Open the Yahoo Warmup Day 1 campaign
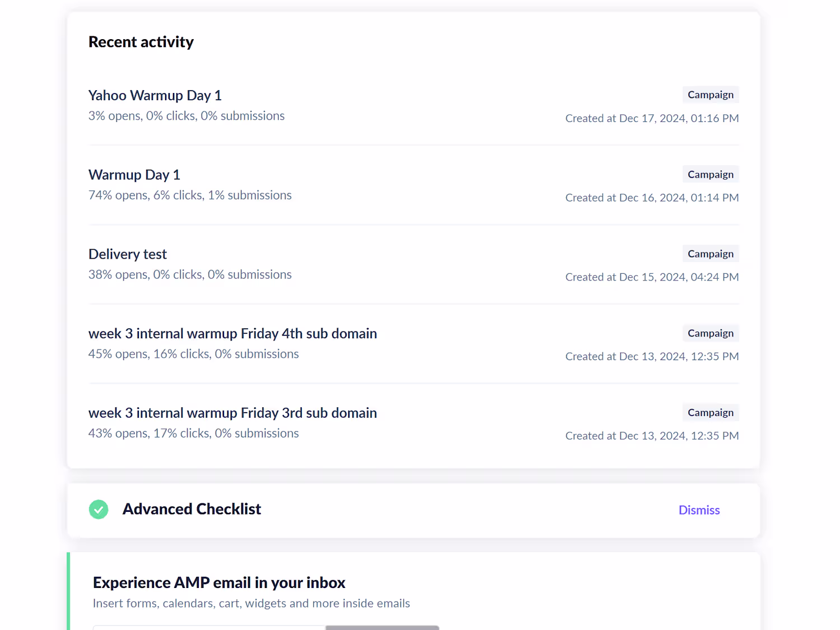The image size is (840, 630). click(155, 96)
